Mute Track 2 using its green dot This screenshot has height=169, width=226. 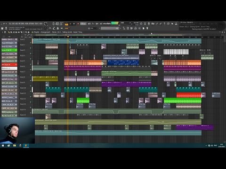coord(31,48)
